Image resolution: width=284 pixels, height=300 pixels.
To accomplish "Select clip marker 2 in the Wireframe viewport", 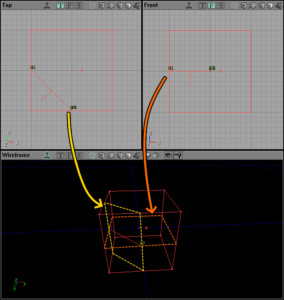I will (x=142, y=243).
